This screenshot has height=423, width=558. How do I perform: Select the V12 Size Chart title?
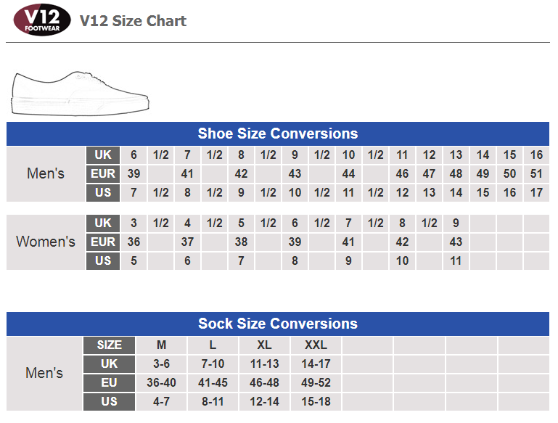pyautogui.click(x=133, y=21)
